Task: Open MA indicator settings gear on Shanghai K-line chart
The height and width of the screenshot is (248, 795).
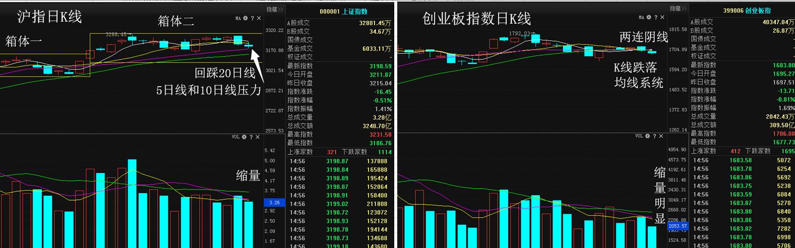Action: [246, 18]
